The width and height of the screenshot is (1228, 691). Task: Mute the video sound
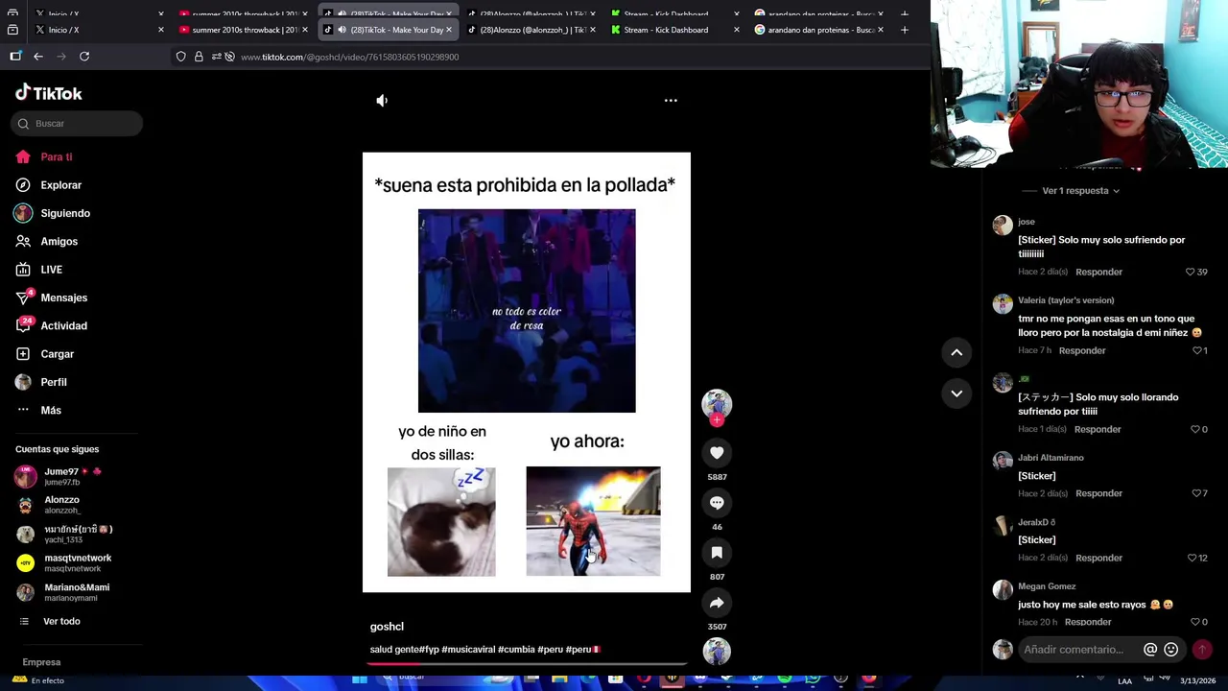[x=382, y=100]
